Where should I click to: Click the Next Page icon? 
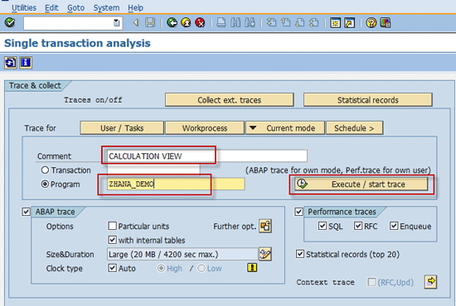click(x=299, y=22)
